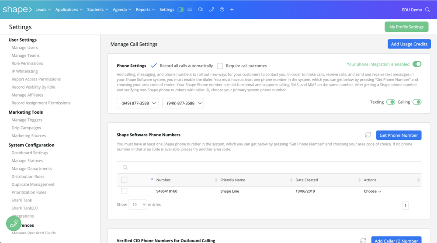Open the Choose actions dropdown for Shape Line
This screenshot has height=243, width=437.
pos(372,191)
